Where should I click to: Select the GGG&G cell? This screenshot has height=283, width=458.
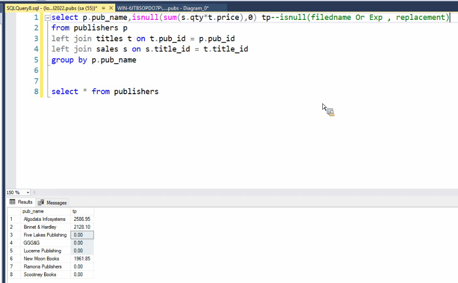pos(46,243)
